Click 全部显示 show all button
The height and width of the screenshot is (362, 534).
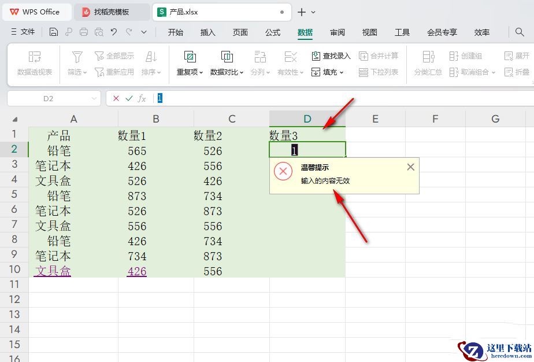[x=114, y=56]
